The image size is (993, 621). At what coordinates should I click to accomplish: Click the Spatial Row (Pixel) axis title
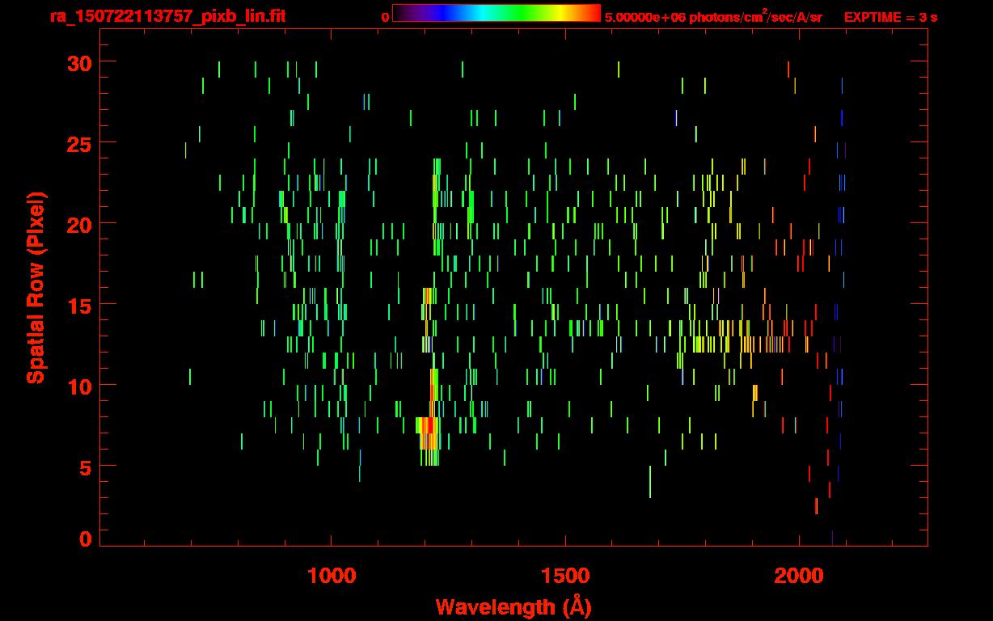36,288
